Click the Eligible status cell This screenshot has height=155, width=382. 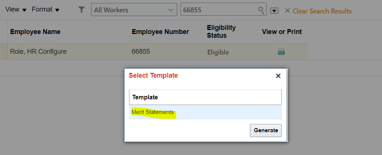[x=218, y=52]
